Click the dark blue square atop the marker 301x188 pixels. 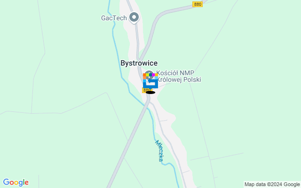coord(150,75)
